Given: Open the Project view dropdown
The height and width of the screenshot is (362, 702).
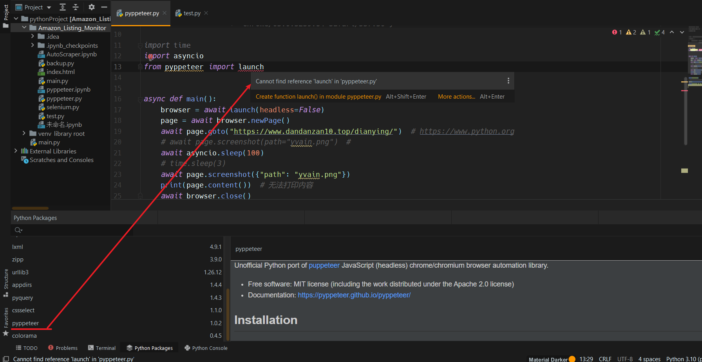Looking at the screenshot, I should (49, 7).
